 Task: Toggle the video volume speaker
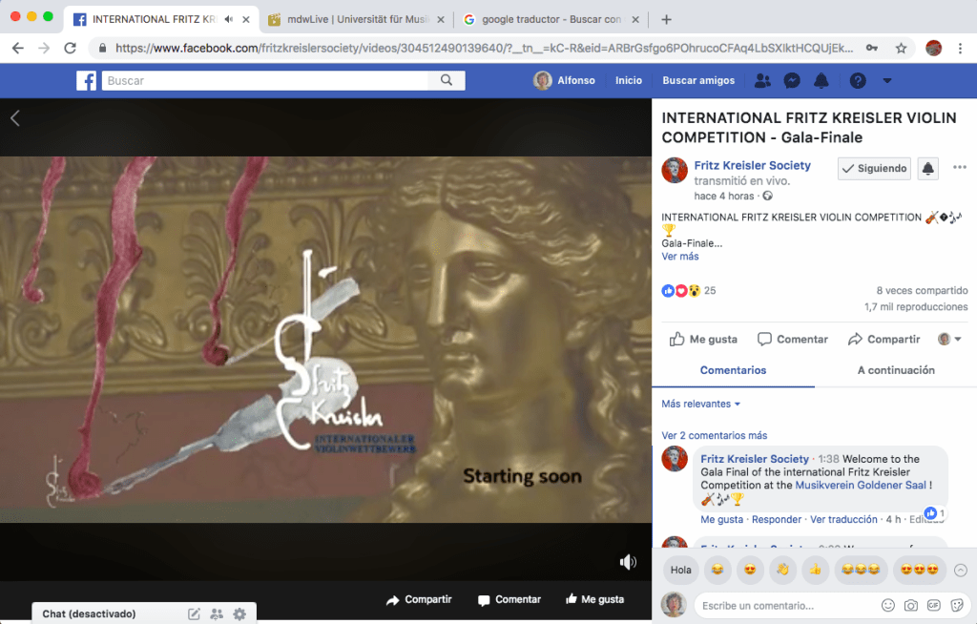[x=628, y=562]
